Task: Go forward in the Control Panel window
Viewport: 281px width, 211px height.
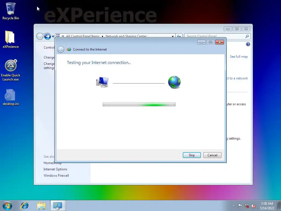Action: [x=47, y=37]
